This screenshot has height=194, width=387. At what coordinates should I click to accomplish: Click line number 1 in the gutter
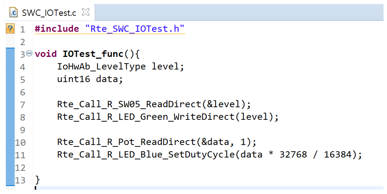click(22, 29)
